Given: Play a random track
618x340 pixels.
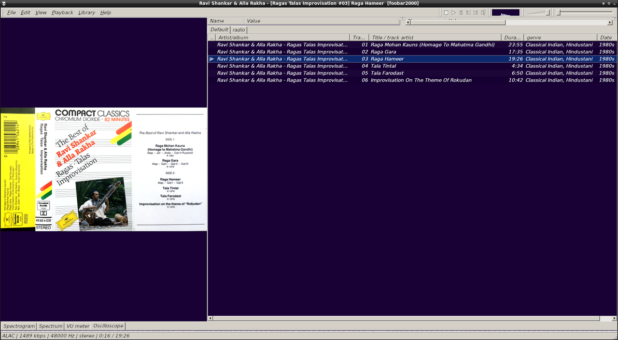Looking at the screenshot, I should tap(483, 13).
